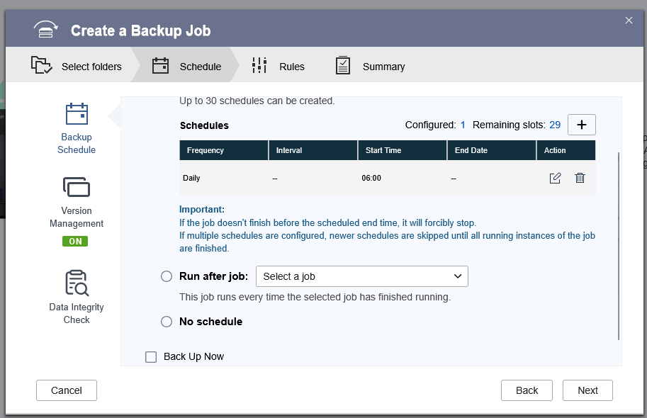
Task: Expand the Select a job dropdown
Action: (361, 276)
